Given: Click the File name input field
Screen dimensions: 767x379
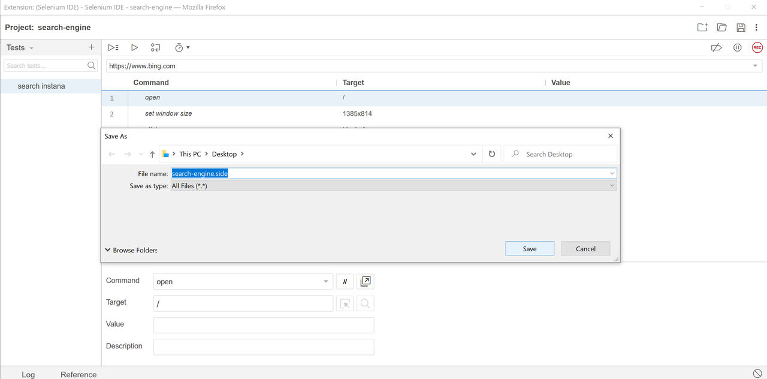Looking at the screenshot, I should click(x=394, y=173).
